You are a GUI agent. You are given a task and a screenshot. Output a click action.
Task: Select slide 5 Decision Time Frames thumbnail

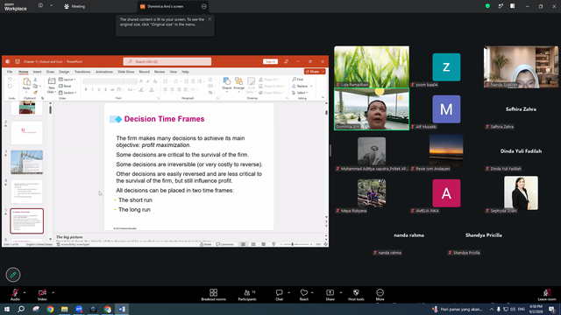pos(27,221)
